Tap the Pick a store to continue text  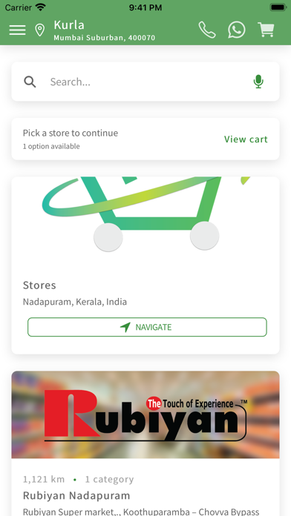tap(71, 133)
